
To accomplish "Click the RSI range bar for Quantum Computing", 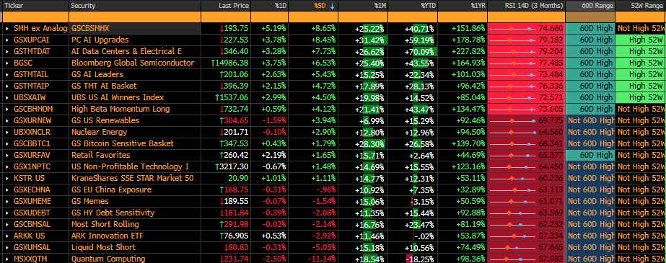I will point(512,259).
